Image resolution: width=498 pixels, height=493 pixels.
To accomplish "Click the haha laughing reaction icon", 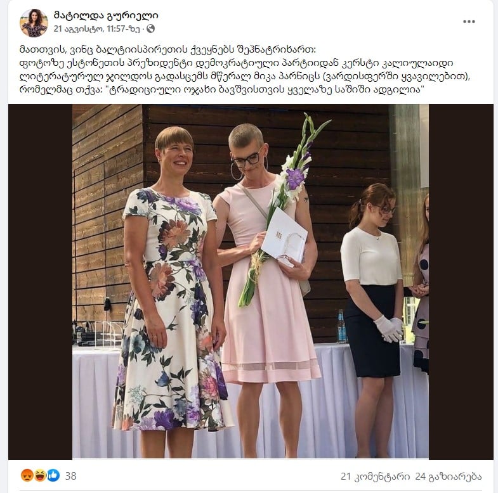I will click(x=40, y=475).
